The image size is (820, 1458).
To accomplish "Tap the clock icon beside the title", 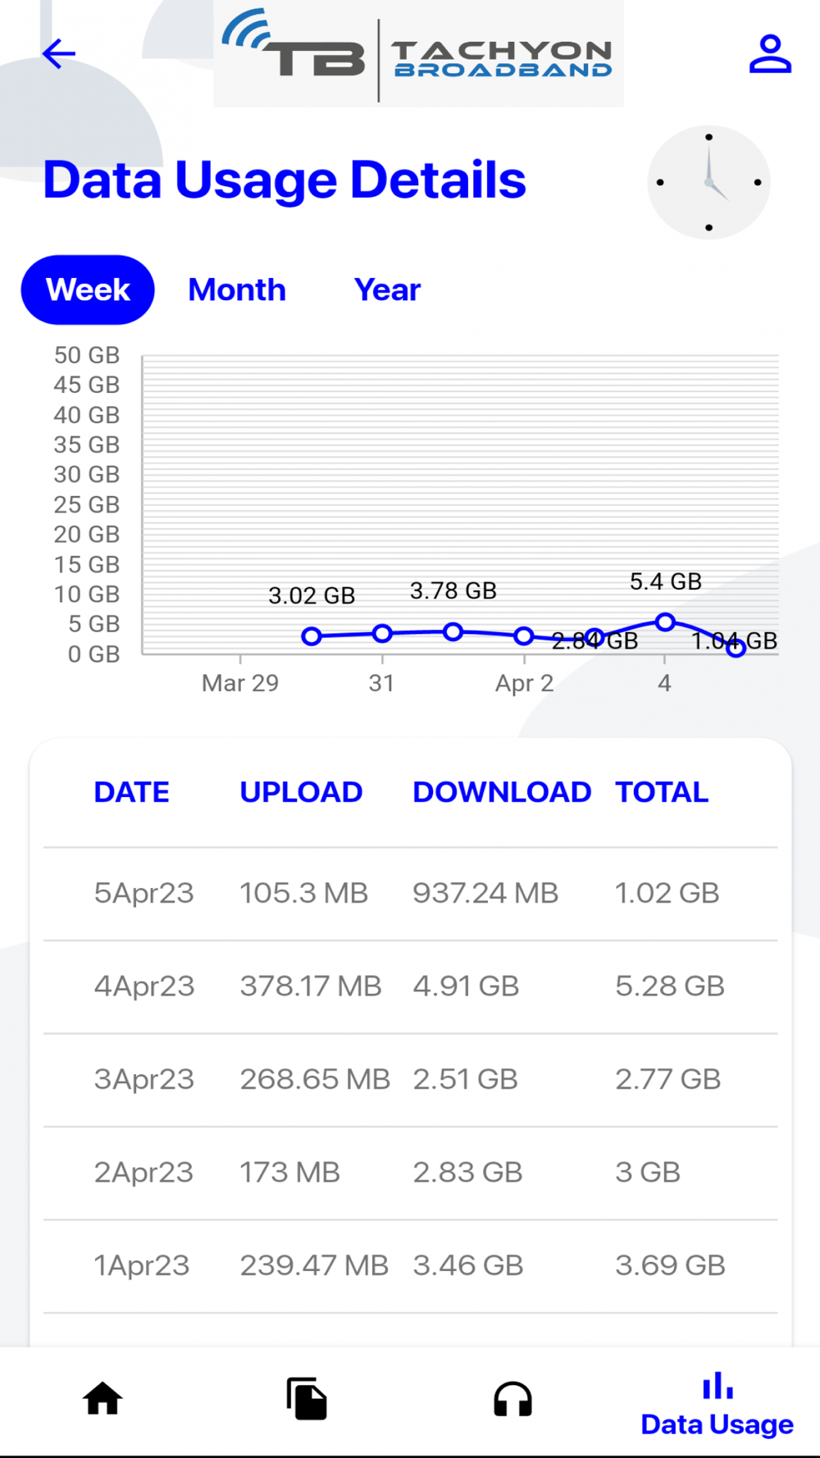I will point(708,182).
